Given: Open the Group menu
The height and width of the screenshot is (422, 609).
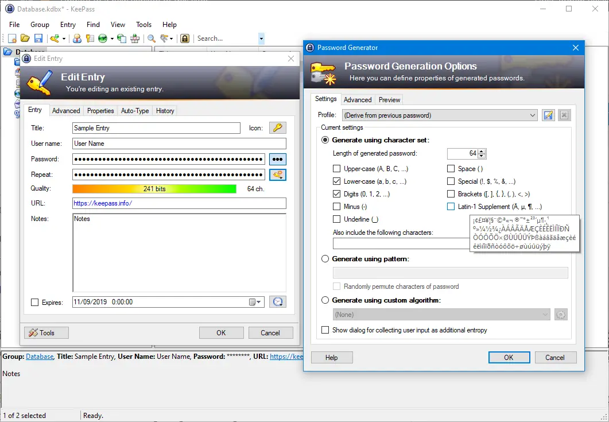Looking at the screenshot, I should point(40,25).
